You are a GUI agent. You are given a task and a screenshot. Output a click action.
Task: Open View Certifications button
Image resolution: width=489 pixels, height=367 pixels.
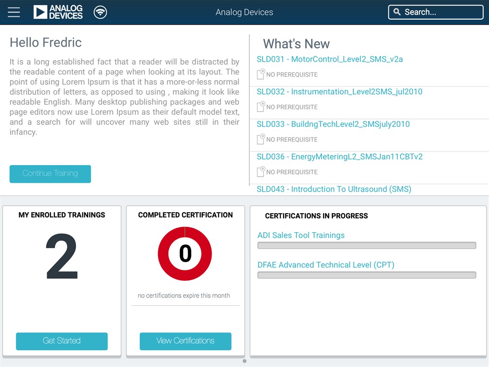click(185, 341)
